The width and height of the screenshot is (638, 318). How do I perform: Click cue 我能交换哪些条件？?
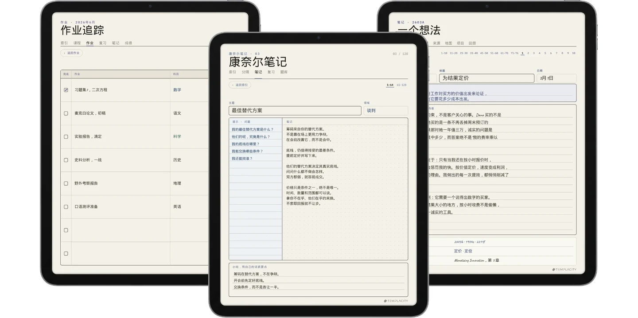(247, 151)
